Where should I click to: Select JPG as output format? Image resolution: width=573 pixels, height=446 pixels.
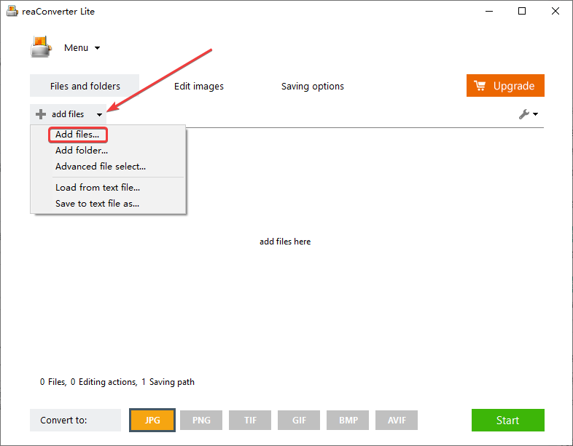click(x=152, y=420)
